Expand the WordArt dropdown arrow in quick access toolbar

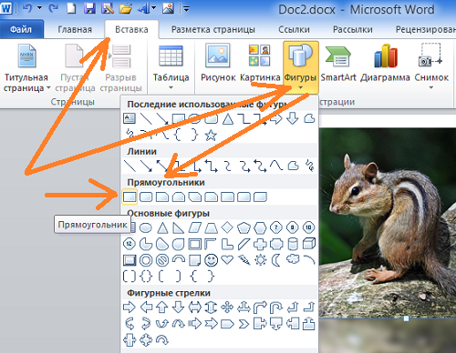click(154, 8)
